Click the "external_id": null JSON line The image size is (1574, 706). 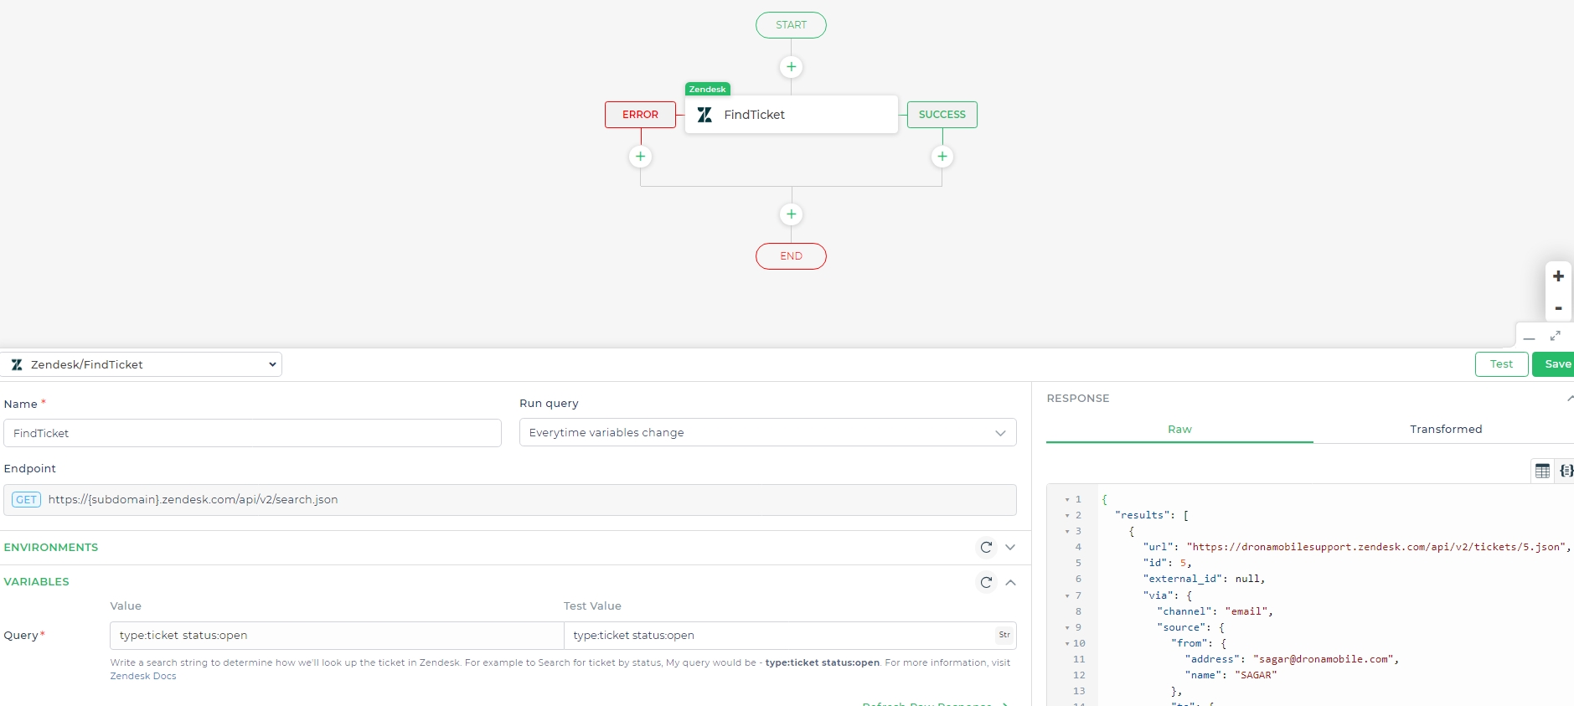pos(1204,579)
